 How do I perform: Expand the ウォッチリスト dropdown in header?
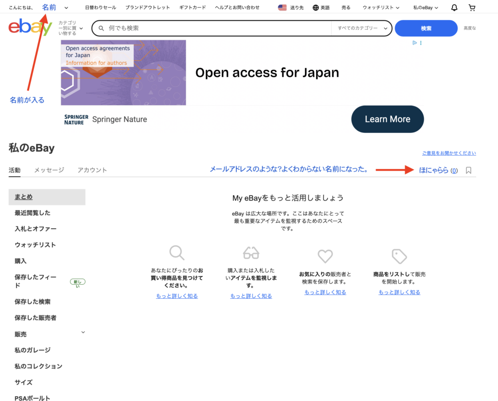[381, 8]
